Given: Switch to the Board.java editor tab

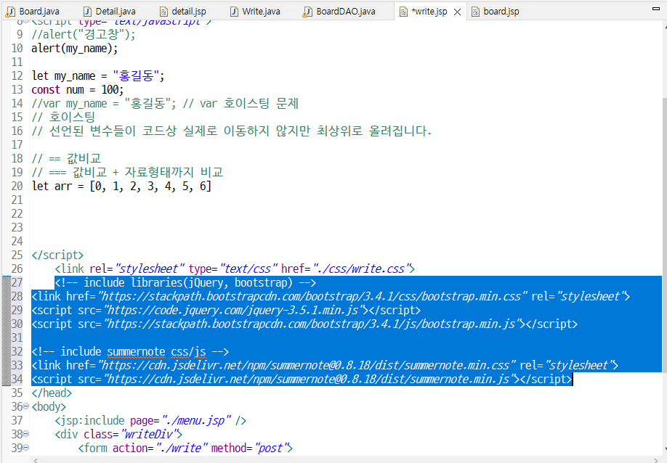Looking at the screenshot, I should pos(33,12).
